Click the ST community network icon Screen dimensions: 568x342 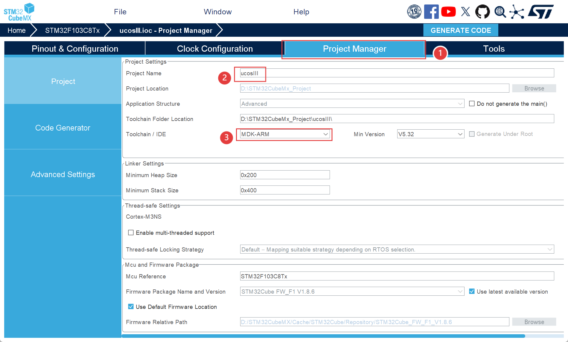coord(517,12)
